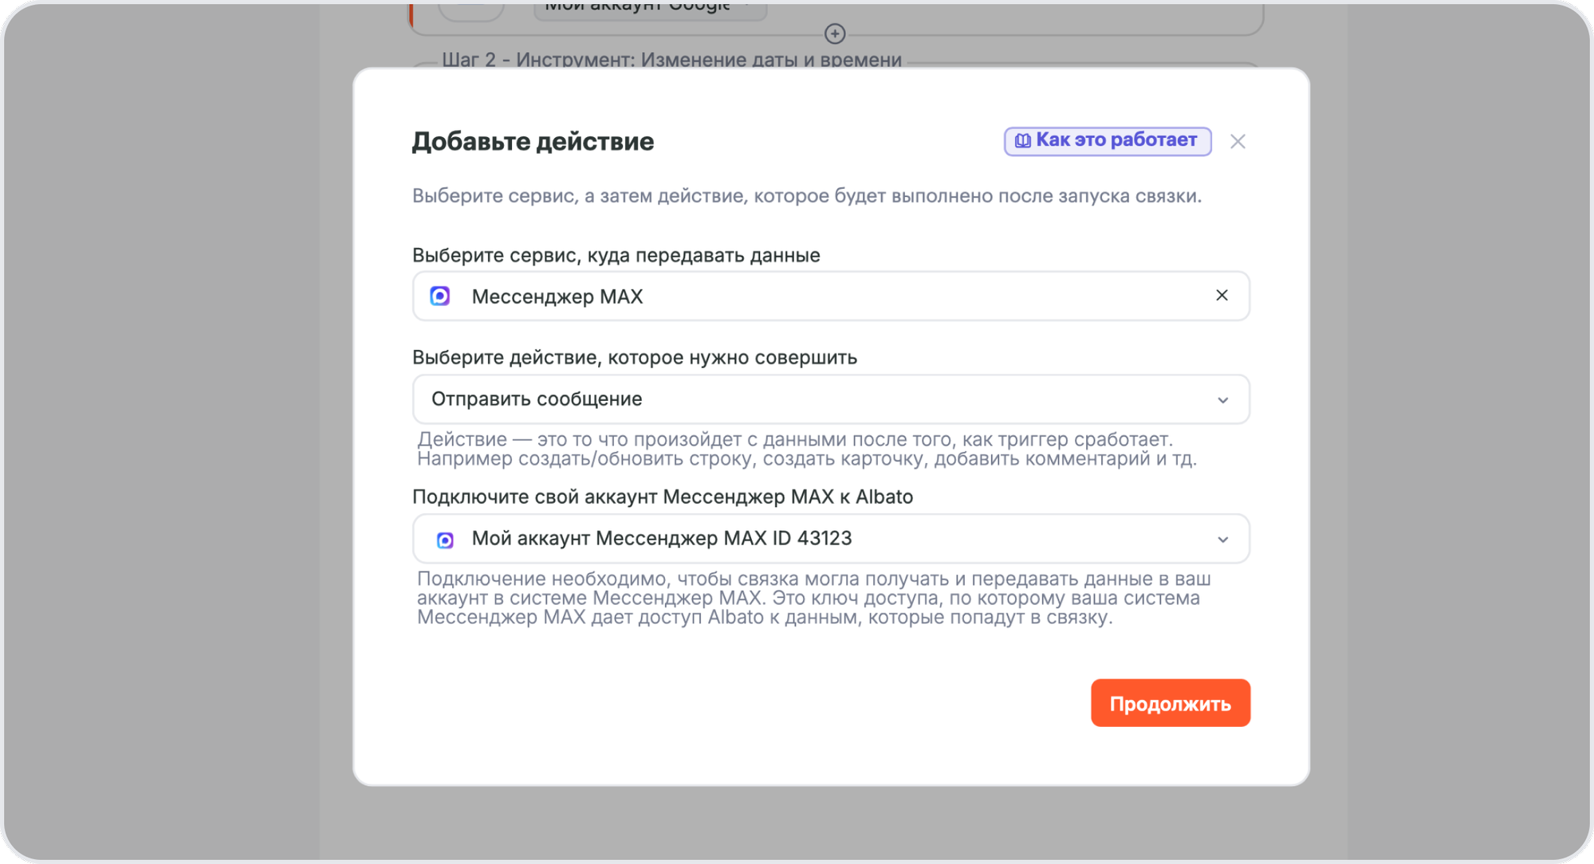Screen dimensions: 1594x864
Task: Click the plus icon above Шаг 2
Action: [836, 33]
